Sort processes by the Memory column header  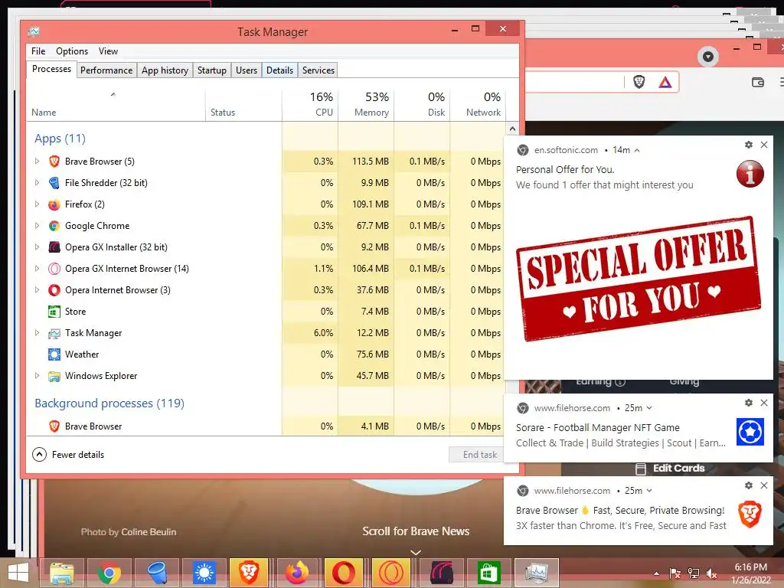[366, 104]
